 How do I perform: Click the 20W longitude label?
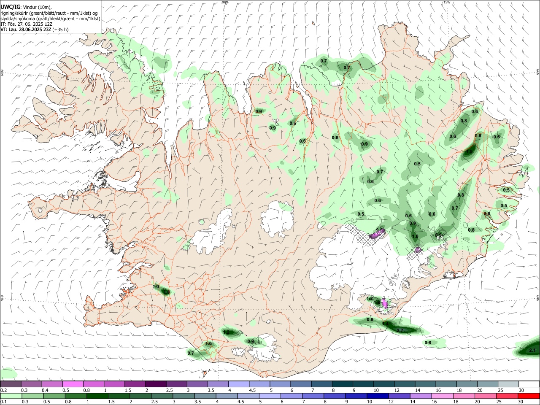pyautogui.click(x=224, y=2)
